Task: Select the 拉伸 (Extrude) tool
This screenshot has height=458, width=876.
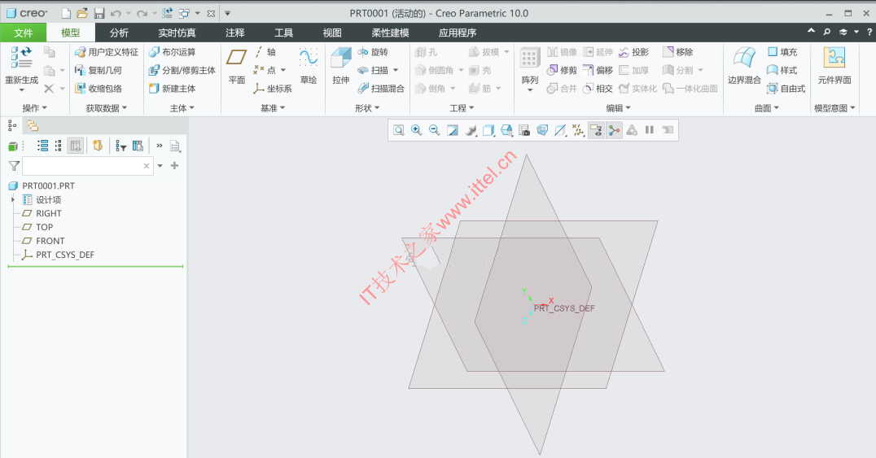Action: click(x=341, y=66)
